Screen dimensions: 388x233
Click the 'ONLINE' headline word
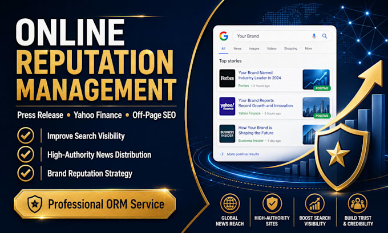coord(70,32)
